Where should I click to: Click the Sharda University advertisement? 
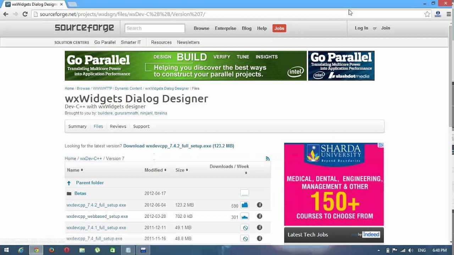point(334,184)
